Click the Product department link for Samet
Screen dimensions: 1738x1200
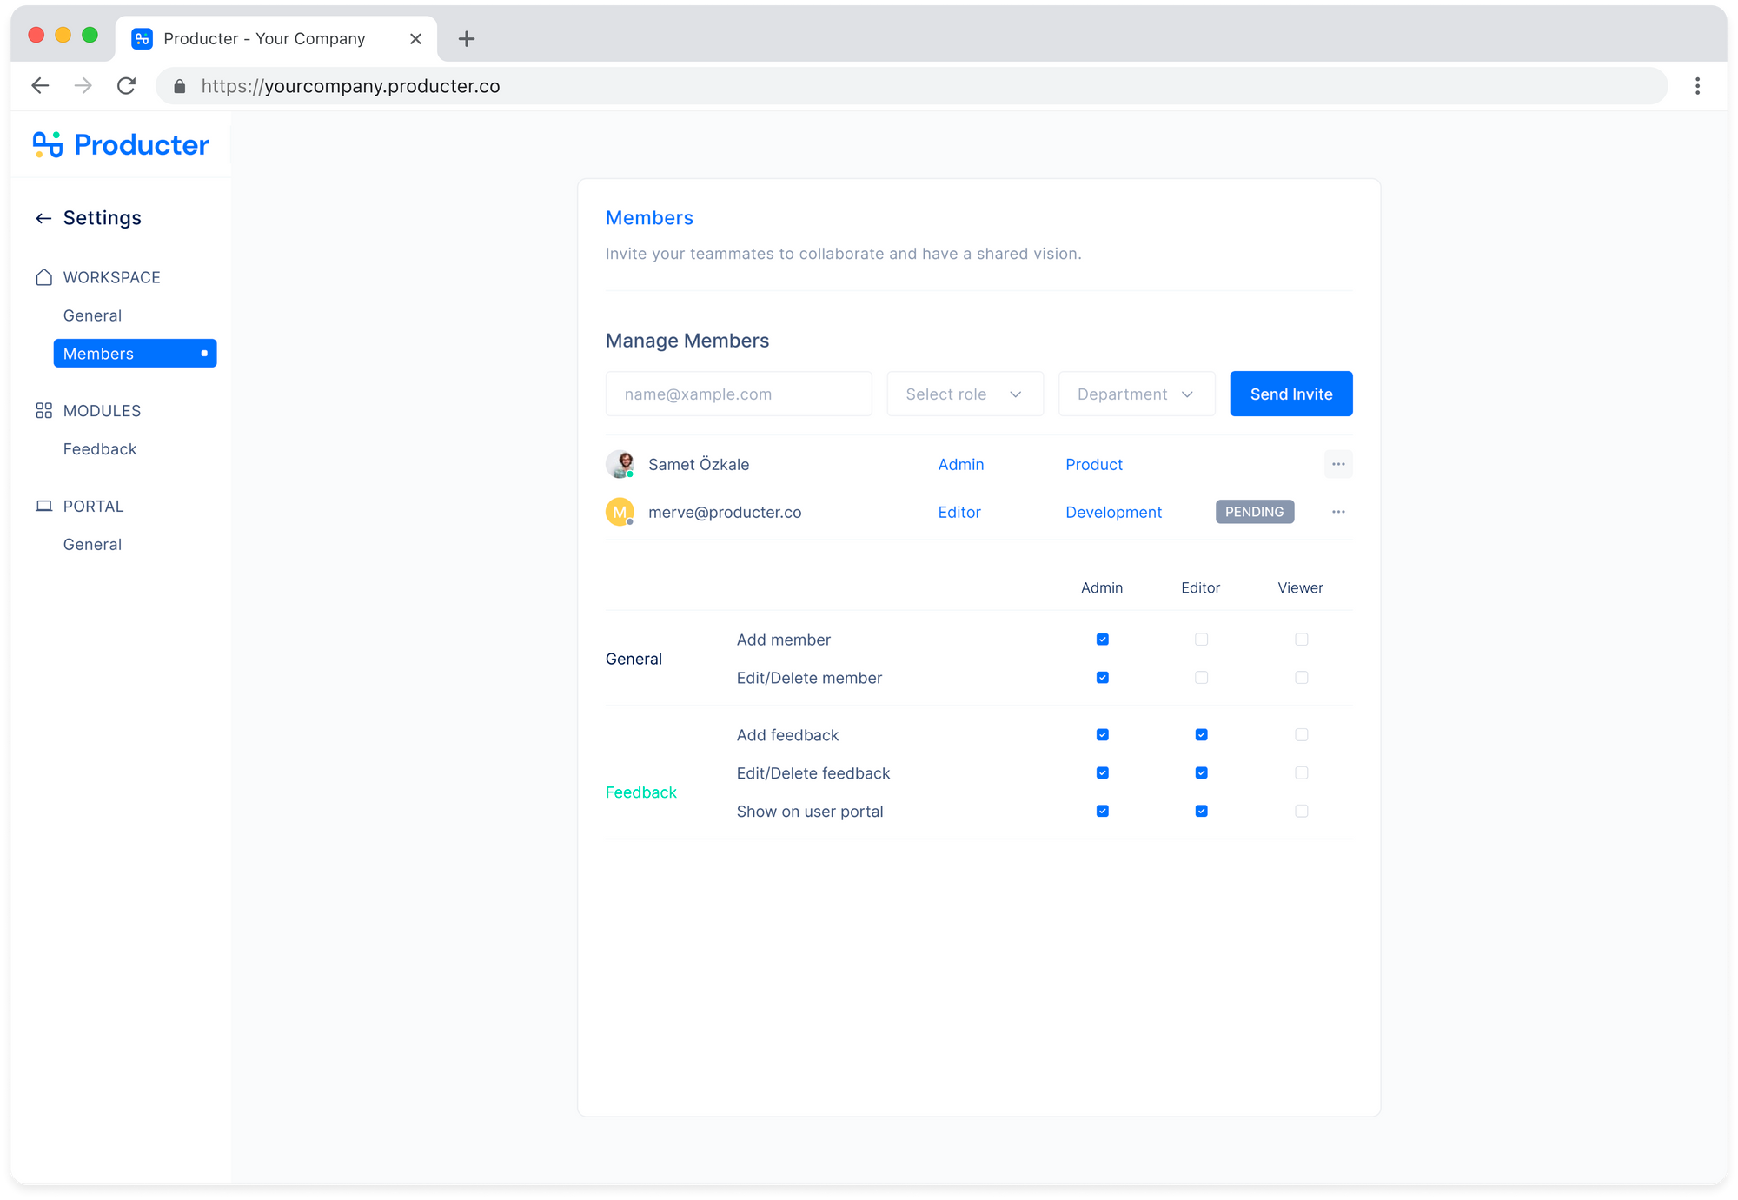(1093, 463)
